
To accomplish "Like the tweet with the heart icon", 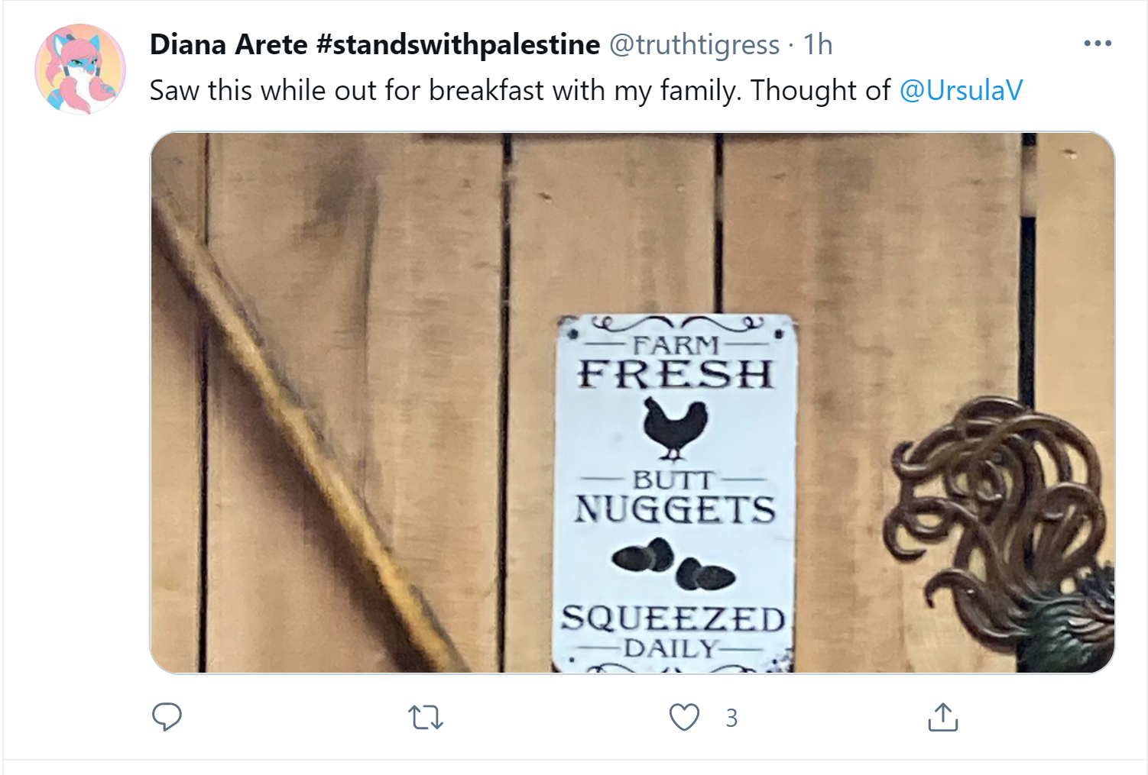I will (x=684, y=717).
